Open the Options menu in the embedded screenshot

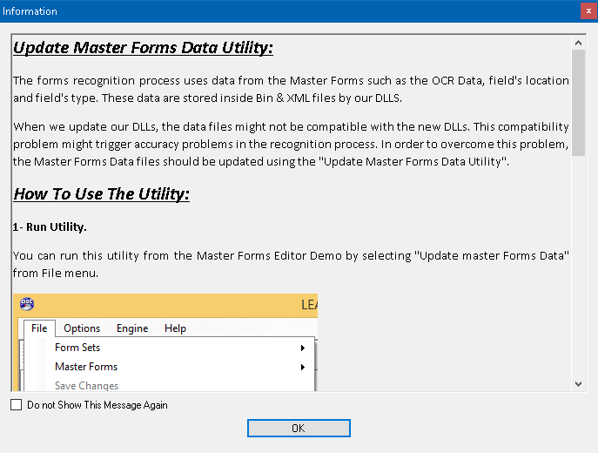82,328
